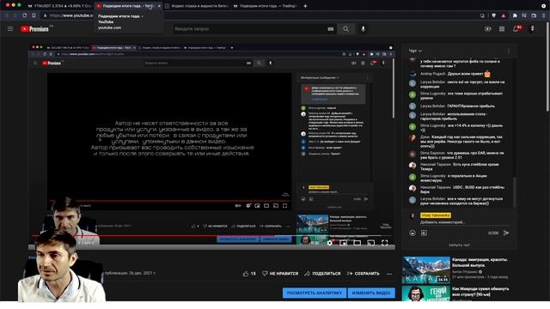Bookmark this page from the toolbar
The image size is (550, 309).
pyautogui.click(x=34, y=15)
